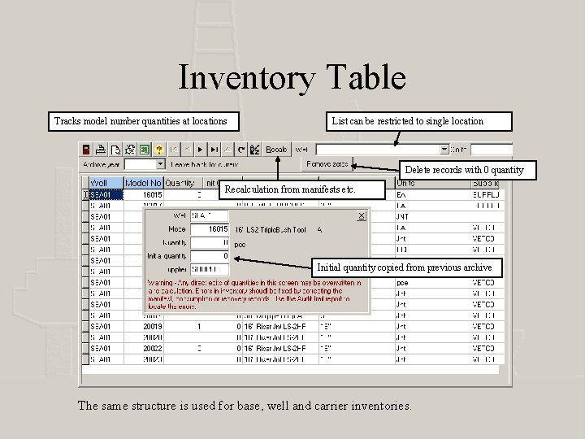Go to next record arrow

pos(201,150)
